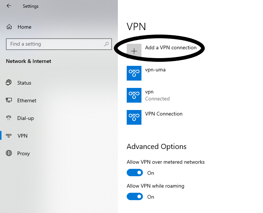Click the Dial-up icon
The image size is (263, 213).
click(9, 118)
